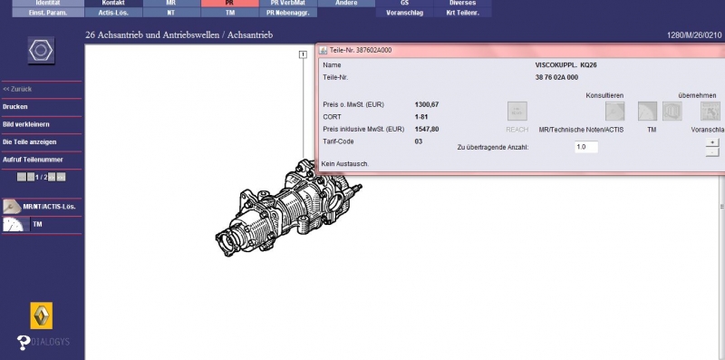Click net price value 1300,67
Viewport: 725px width, 360px height.
[x=427, y=104]
